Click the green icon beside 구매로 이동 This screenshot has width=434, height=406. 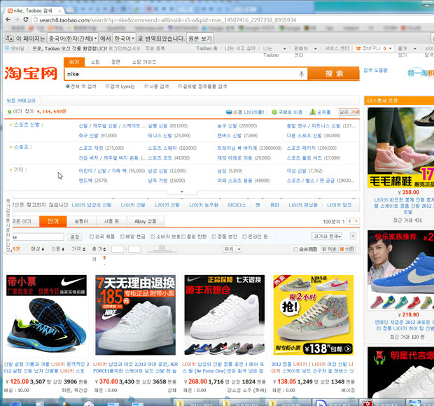click(274, 112)
